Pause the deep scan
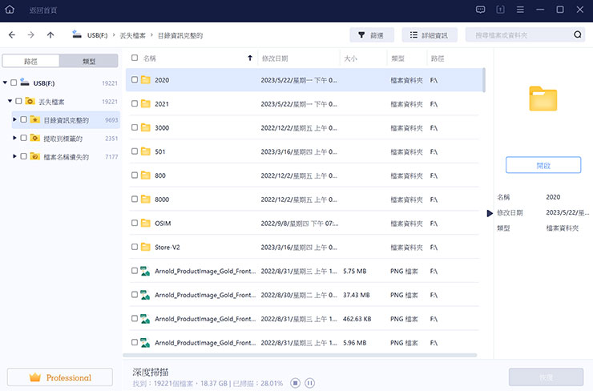This screenshot has height=391, width=593. 310,383
